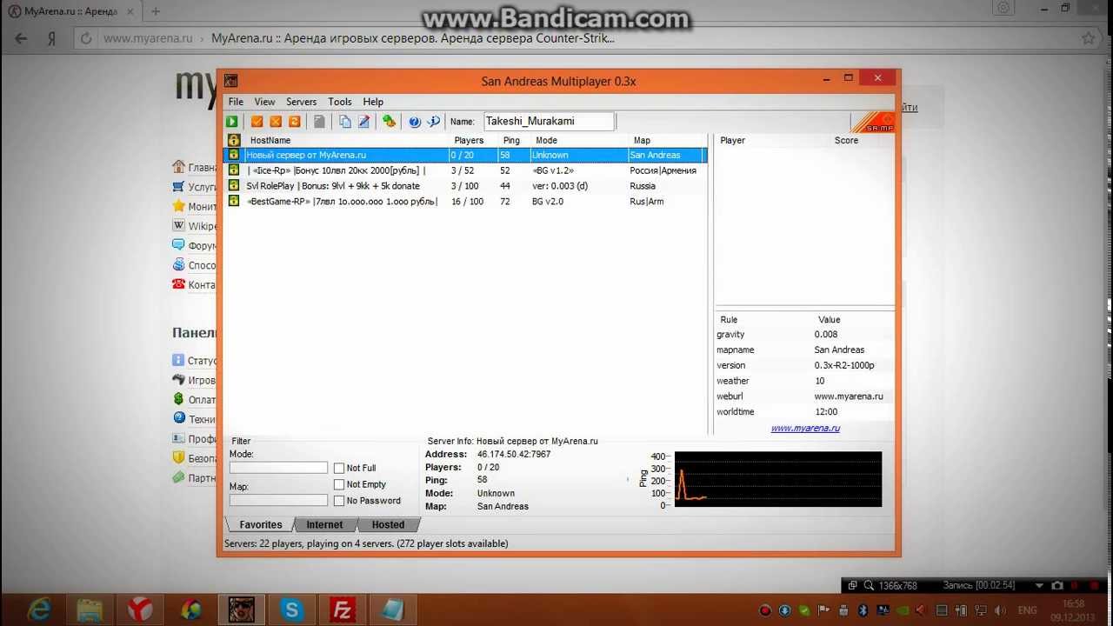Switch to the Hosted tab
This screenshot has height=626, width=1113.
click(x=388, y=524)
